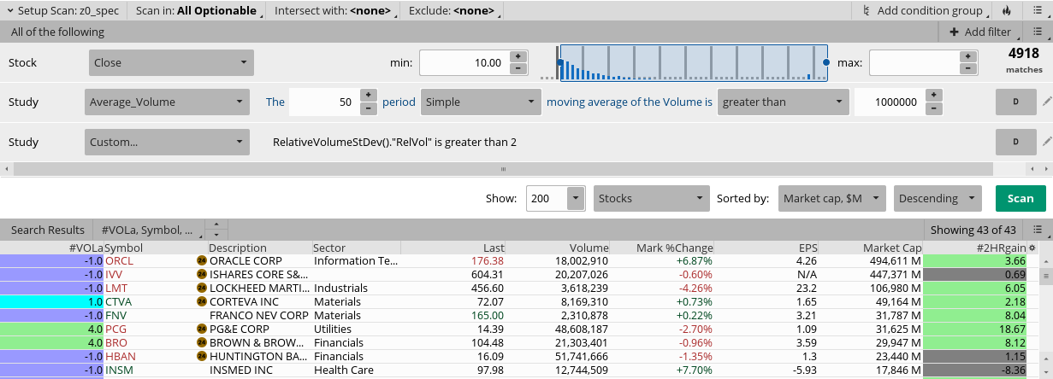Click the min price input field showing 10.00
This screenshot has width=1053, height=379.
point(464,62)
